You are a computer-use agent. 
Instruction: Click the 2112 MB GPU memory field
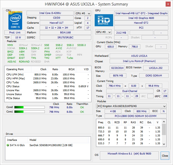(121, 33)
